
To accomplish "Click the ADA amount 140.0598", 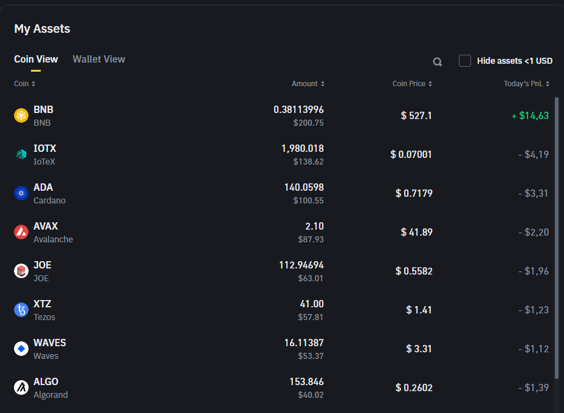I will pyautogui.click(x=304, y=187).
